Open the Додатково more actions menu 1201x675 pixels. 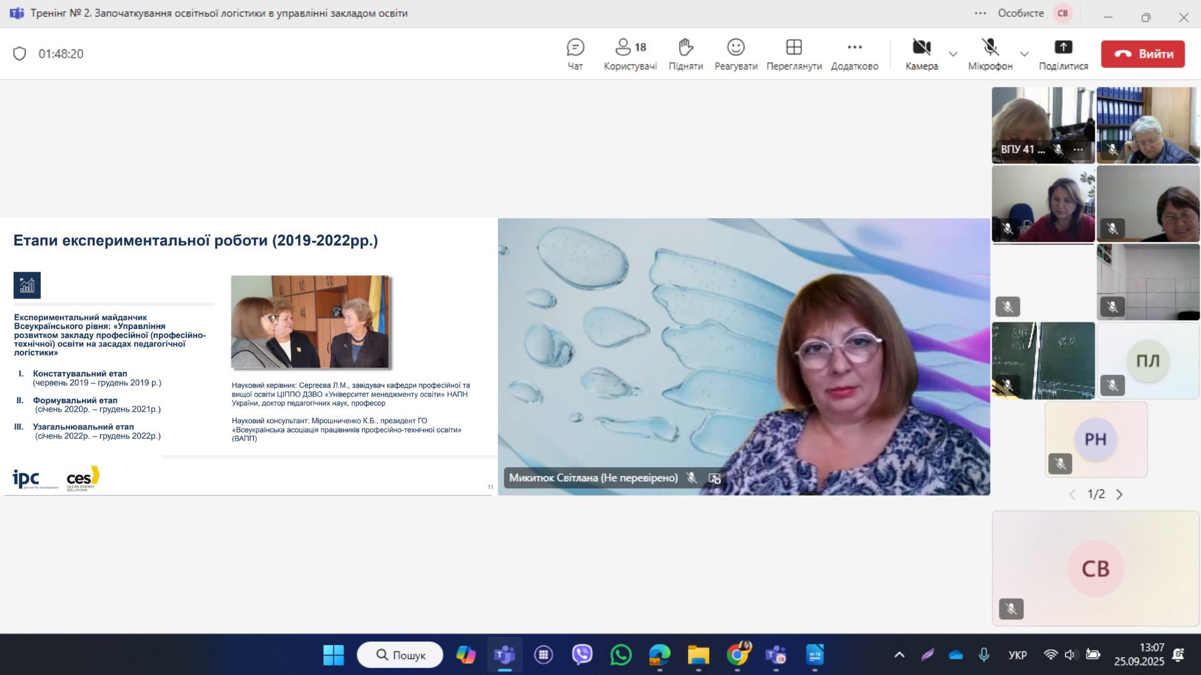854,47
